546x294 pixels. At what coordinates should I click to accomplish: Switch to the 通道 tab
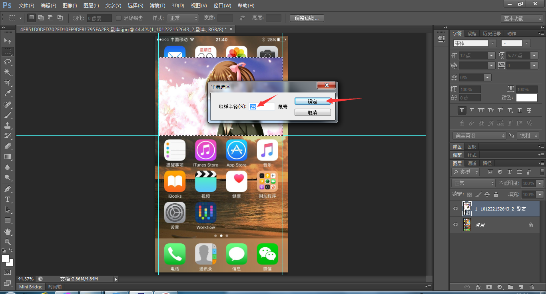coord(472,163)
